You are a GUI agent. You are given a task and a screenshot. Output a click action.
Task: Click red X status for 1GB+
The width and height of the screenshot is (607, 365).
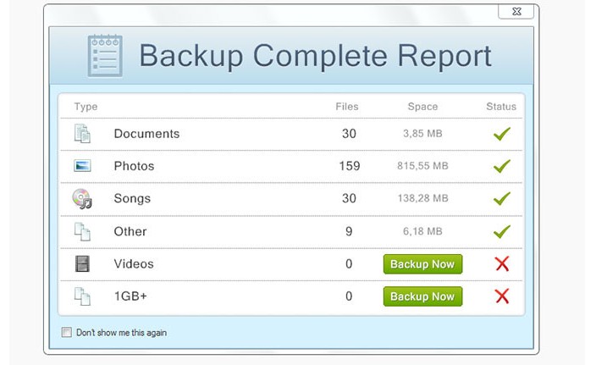pyautogui.click(x=501, y=296)
